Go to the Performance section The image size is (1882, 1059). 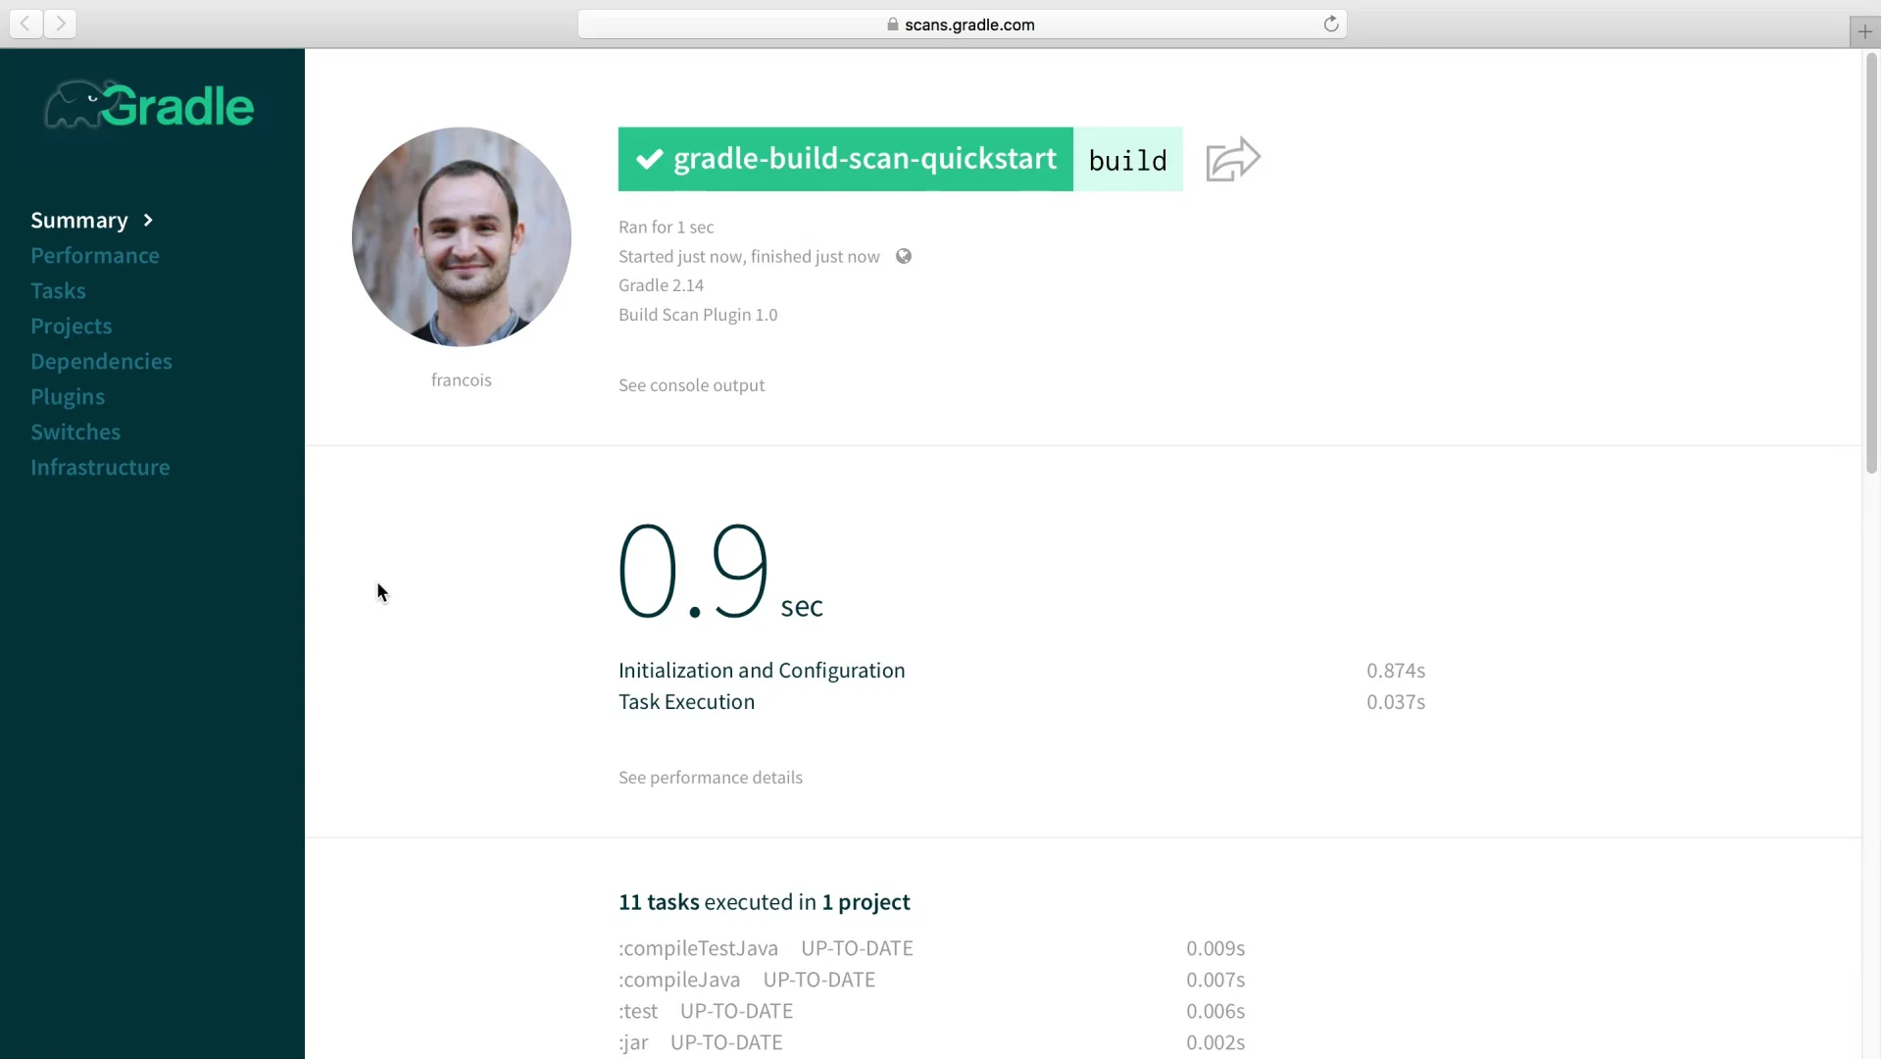(x=95, y=255)
